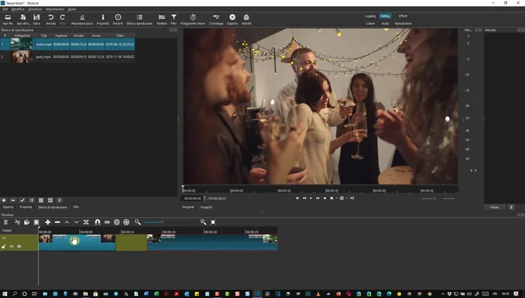Screen dimensions: 525x298
Task: Zoom in the timeline
Action: (x=203, y=222)
